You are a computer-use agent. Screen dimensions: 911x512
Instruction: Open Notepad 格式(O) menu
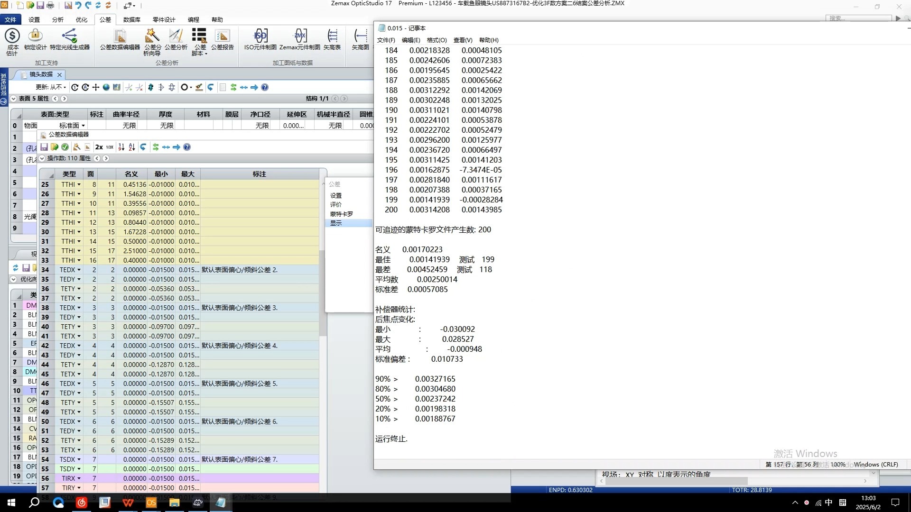pyautogui.click(x=437, y=40)
